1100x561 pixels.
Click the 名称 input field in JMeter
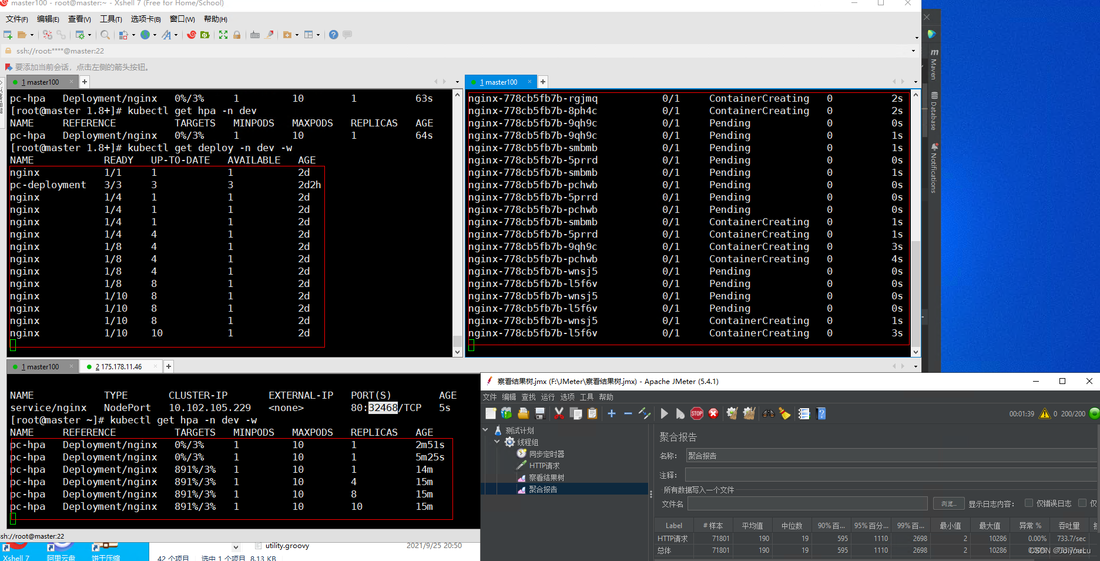891,456
